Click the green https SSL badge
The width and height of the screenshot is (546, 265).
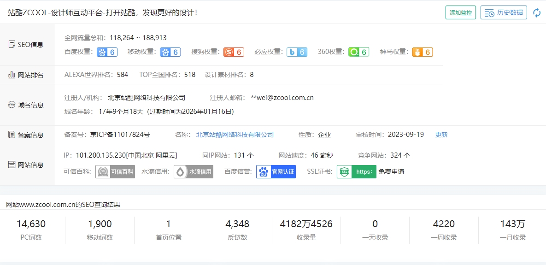pos(357,172)
